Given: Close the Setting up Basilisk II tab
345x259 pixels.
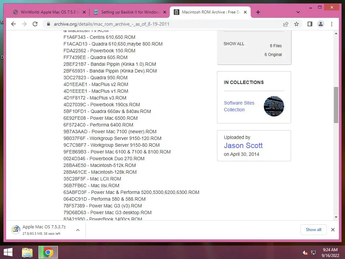Looking at the screenshot, I should [164, 12].
